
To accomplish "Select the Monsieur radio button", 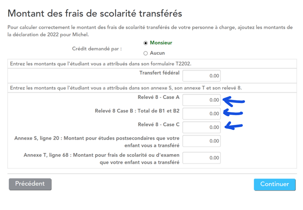I will tap(146, 43).
